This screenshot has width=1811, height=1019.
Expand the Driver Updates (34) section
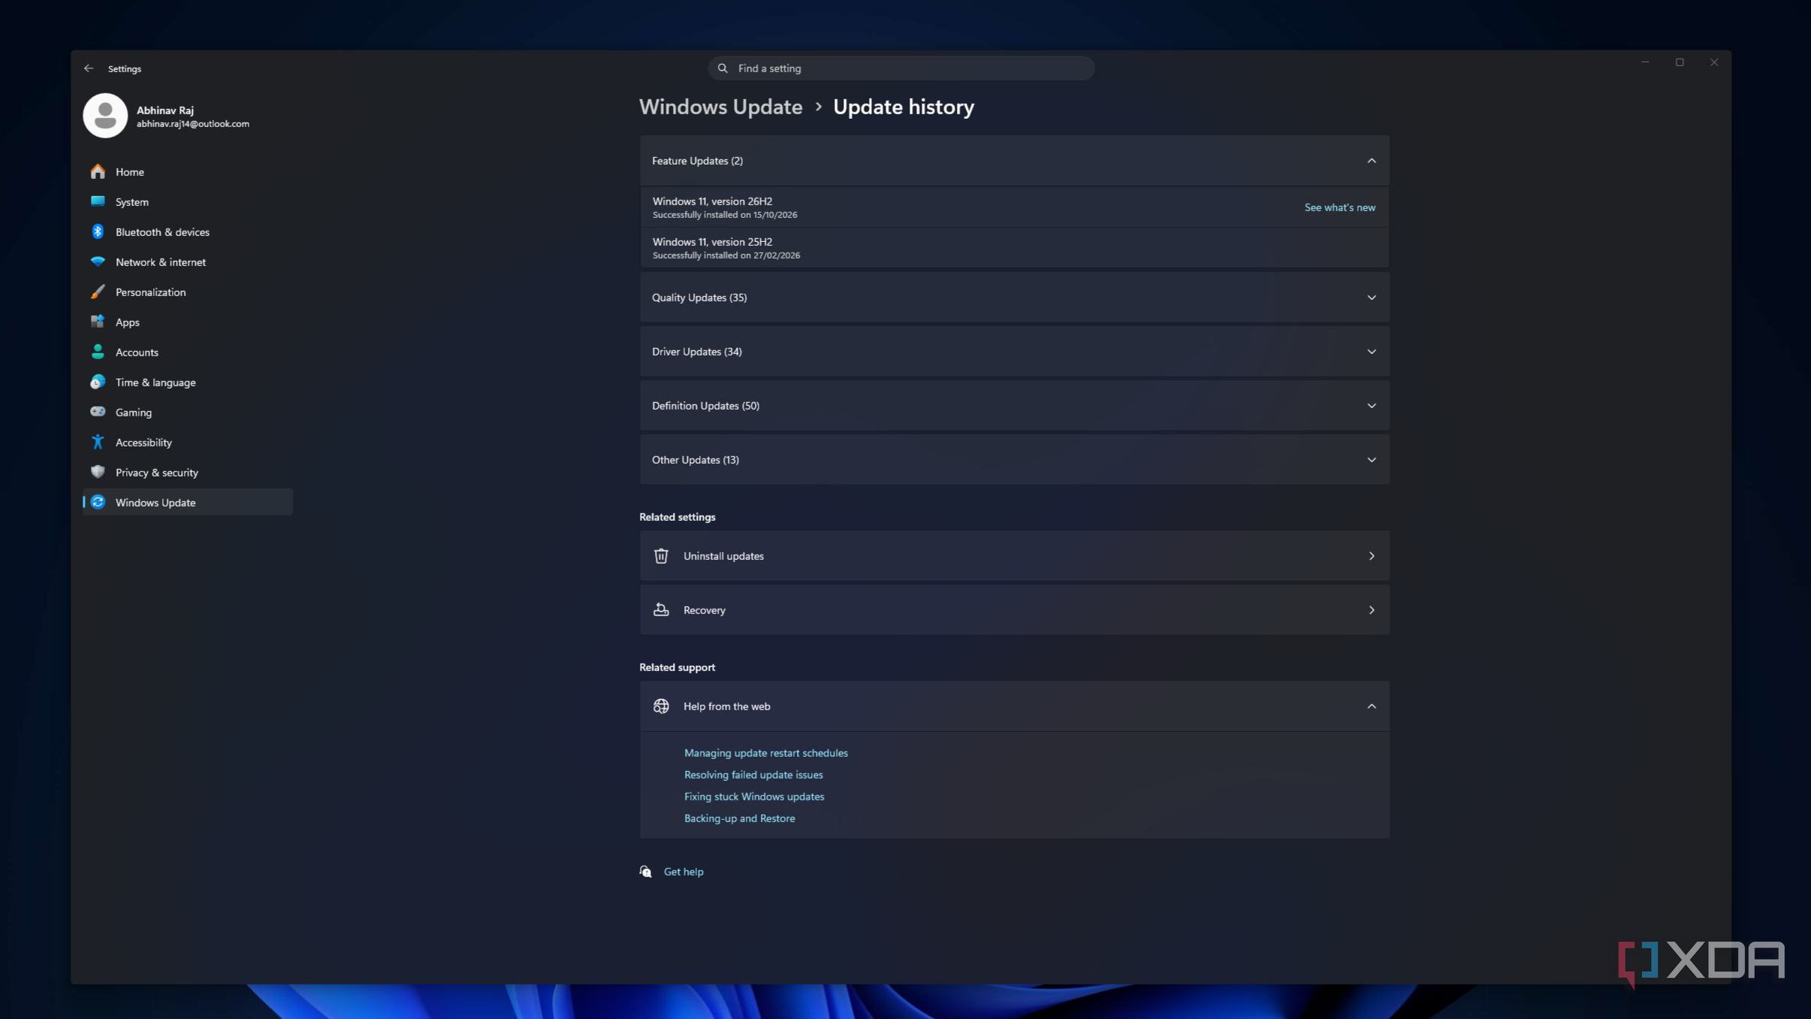coord(1015,352)
